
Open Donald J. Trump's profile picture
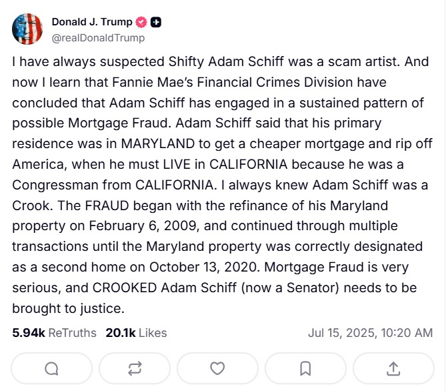pos(29,29)
